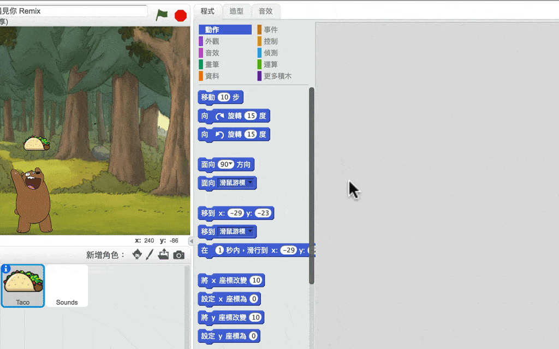Select the Taco sprite thumbnail
This screenshot has height=349, width=559.
tap(23, 286)
